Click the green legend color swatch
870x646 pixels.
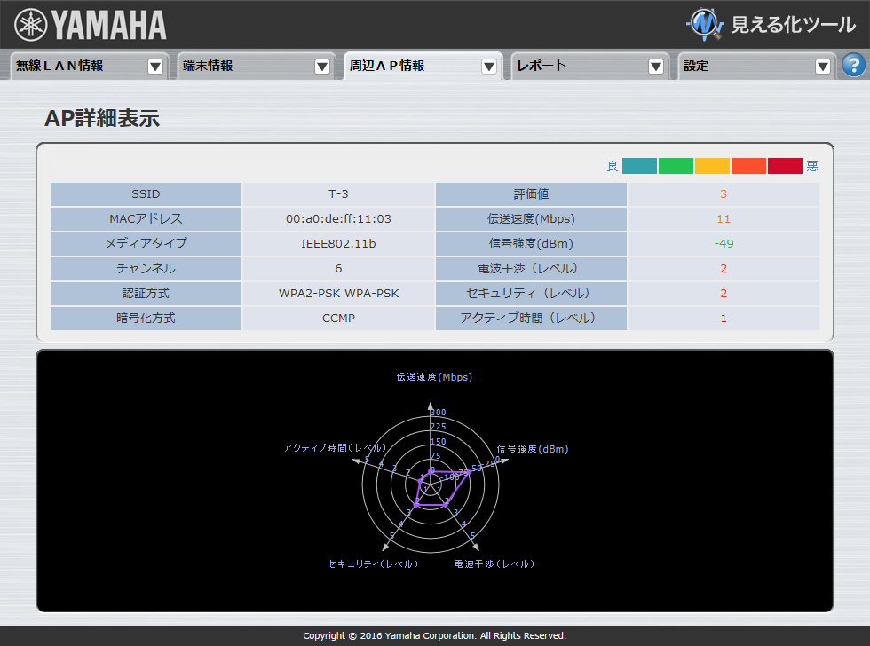(676, 166)
